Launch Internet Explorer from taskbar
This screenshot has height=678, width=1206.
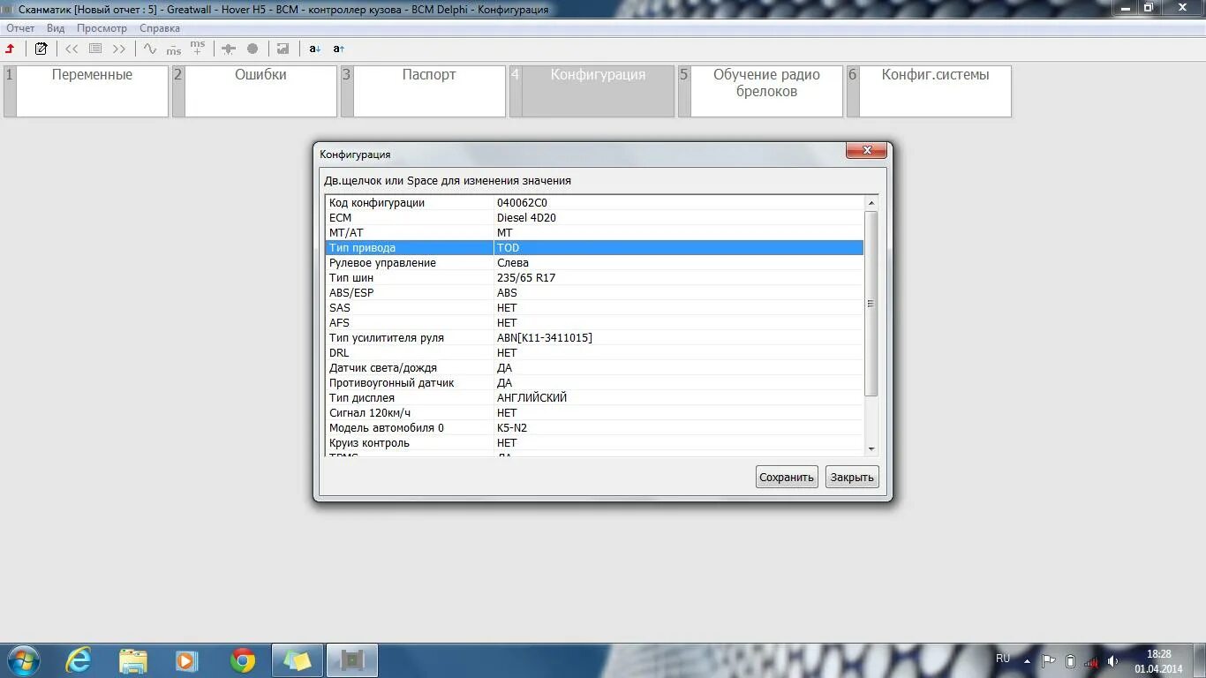[x=79, y=660]
